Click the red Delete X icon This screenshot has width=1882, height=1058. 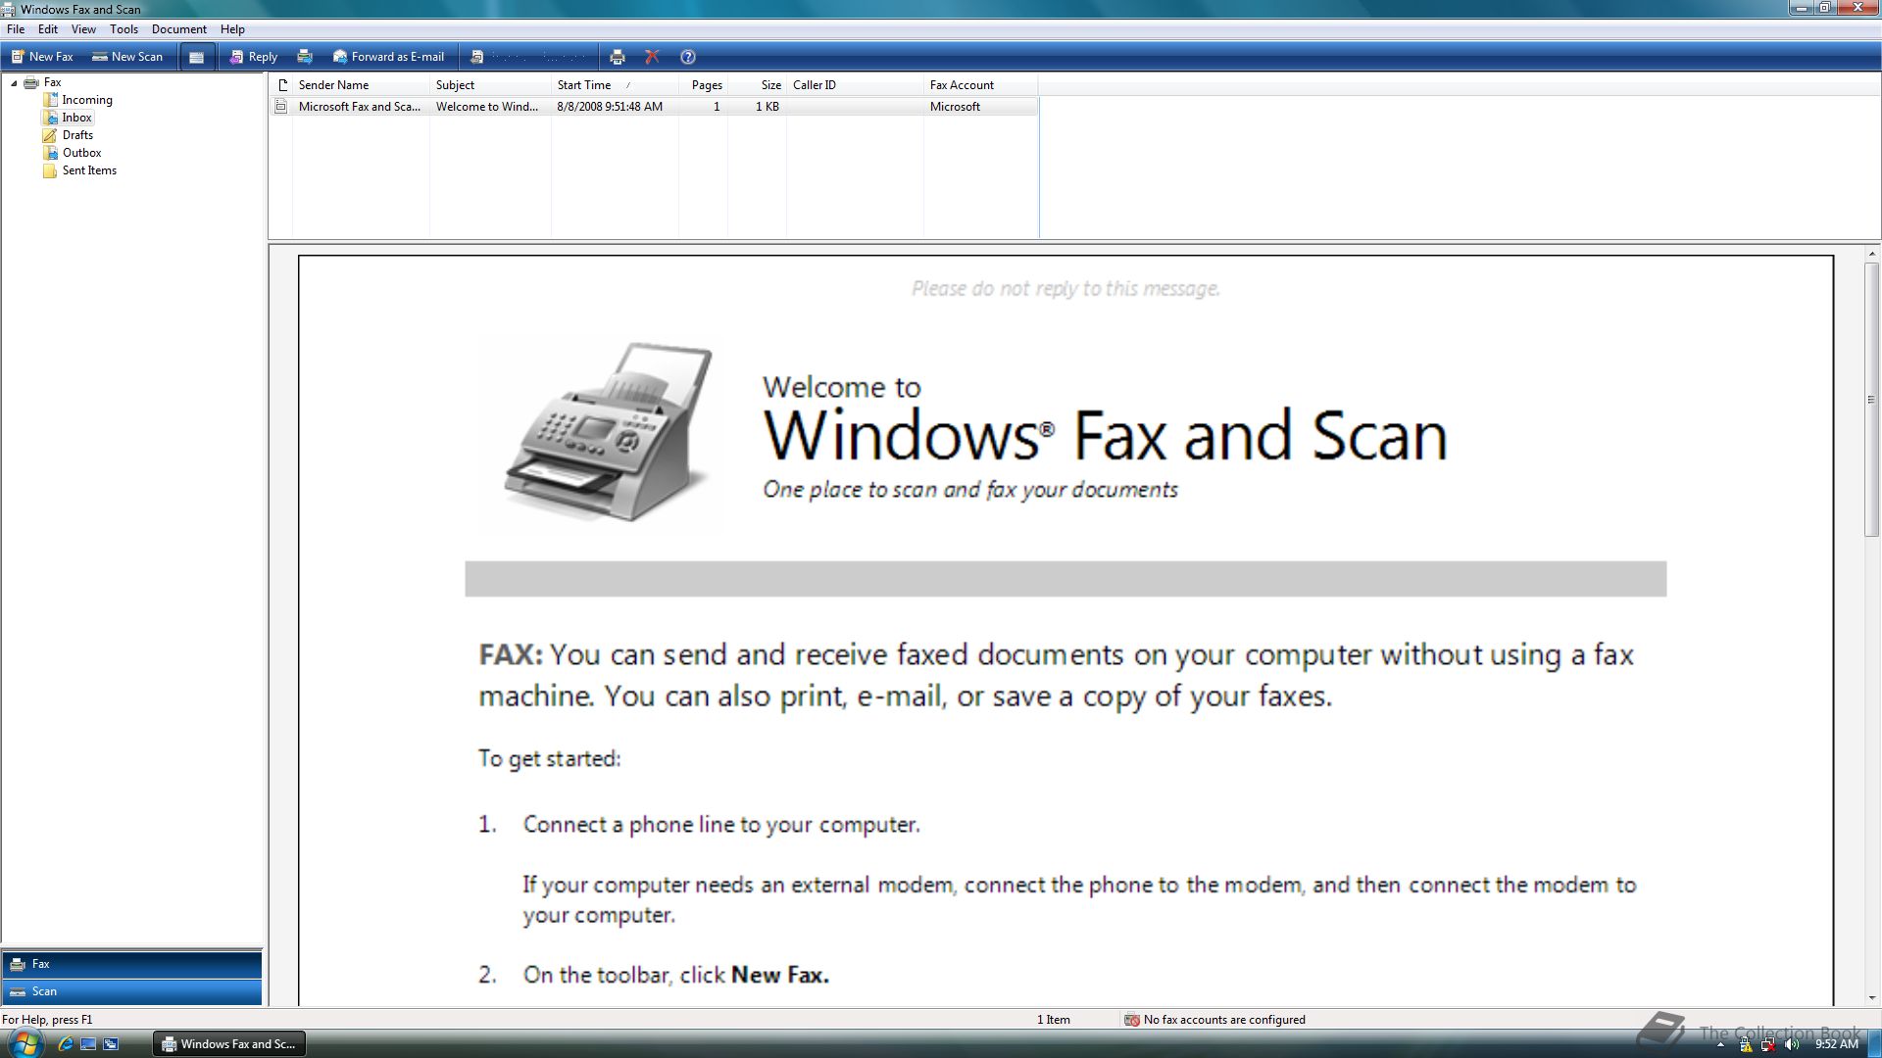point(652,57)
